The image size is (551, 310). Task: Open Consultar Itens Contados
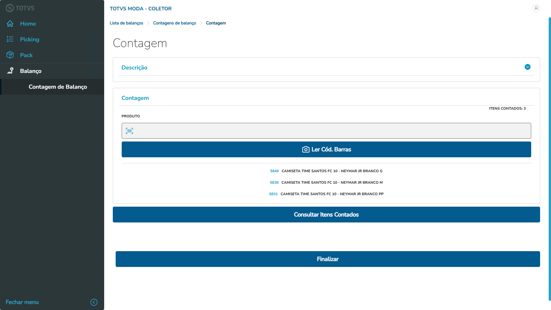tap(326, 214)
